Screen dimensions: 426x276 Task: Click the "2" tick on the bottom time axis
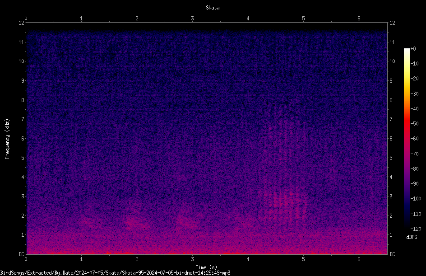pos(137,259)
